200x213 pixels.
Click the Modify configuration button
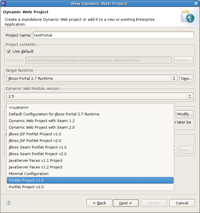tap(185, 114)
